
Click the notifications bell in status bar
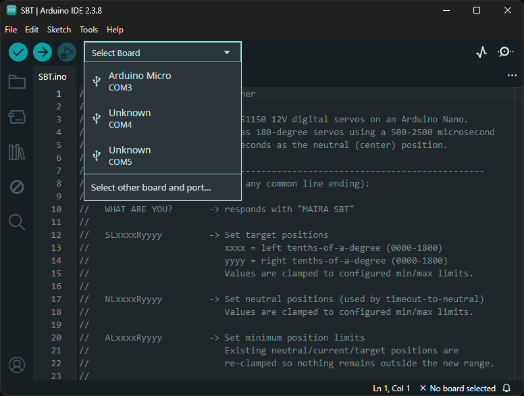pyautogui.click(x=506, y=389)
